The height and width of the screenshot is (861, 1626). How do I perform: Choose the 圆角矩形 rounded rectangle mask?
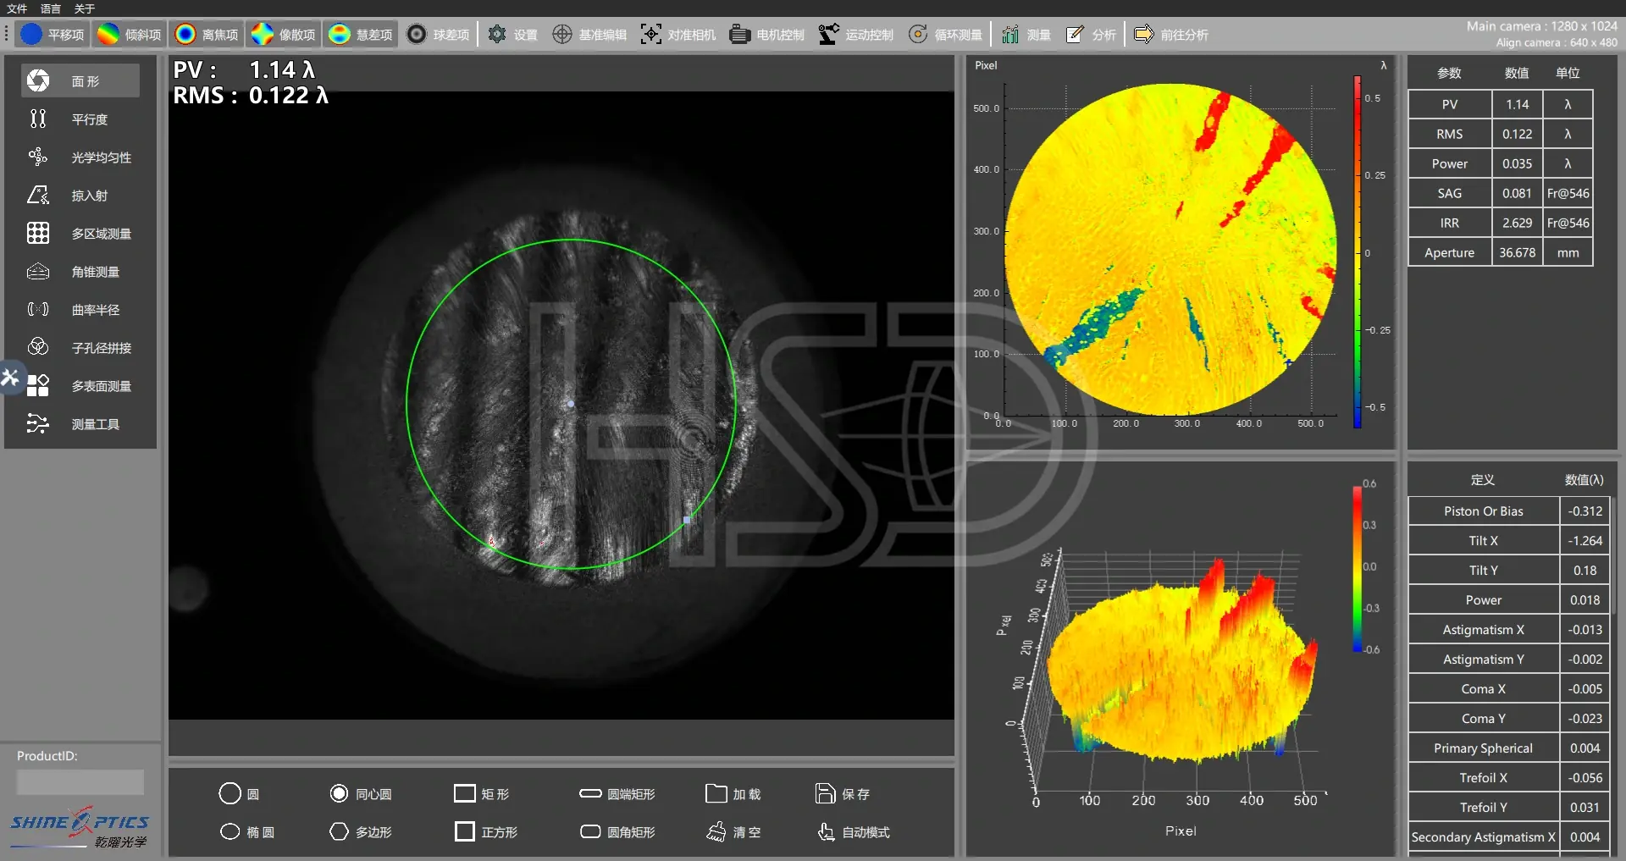pos(617,832)
